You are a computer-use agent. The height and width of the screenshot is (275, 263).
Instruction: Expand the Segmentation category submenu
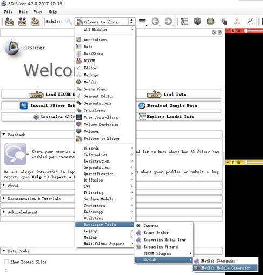coord(105,167)
